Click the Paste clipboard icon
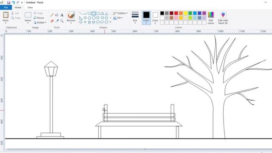This screenshot has height=153, width=272. (x=6, y=15)
